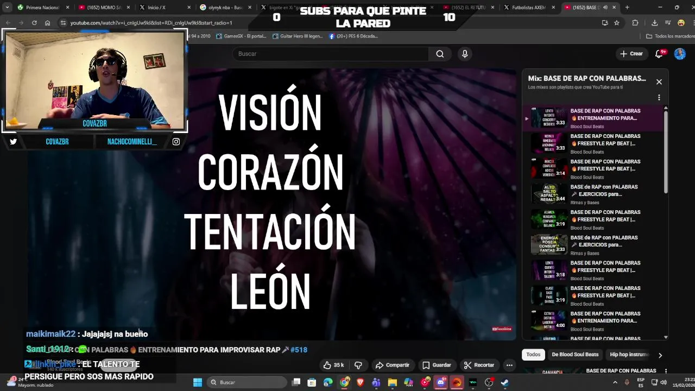The height and width of the screenshot is (391, 695).
Task: Click the site information icon in address bar
Action: pos(63,23)
